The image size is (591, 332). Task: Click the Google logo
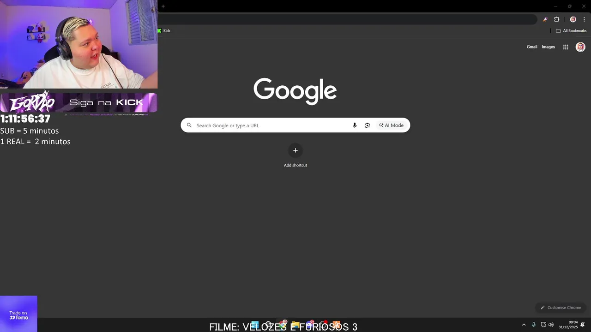pyautogui.click(x=295, y=91)
